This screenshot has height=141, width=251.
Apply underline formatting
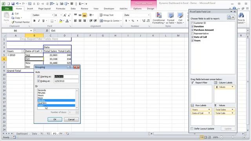pos(43,21)
